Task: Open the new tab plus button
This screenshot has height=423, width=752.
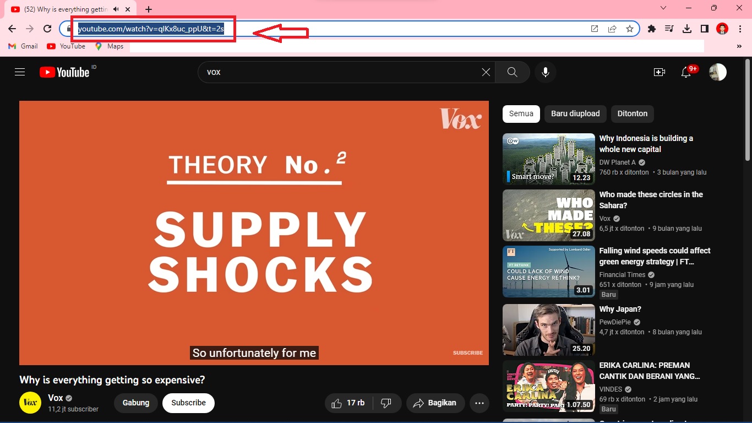Action: pyautogui.click(x=149, y=9)
